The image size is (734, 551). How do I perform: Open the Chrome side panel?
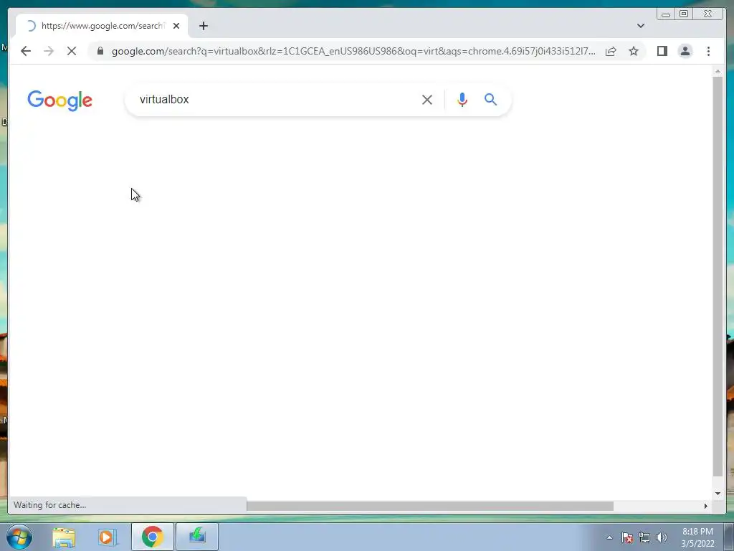662,51
